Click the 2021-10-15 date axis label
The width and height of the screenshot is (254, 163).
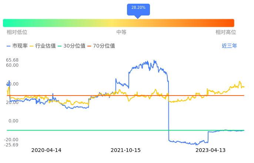coord(126,150)
